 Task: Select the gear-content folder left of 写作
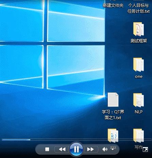tap(113, 135)
